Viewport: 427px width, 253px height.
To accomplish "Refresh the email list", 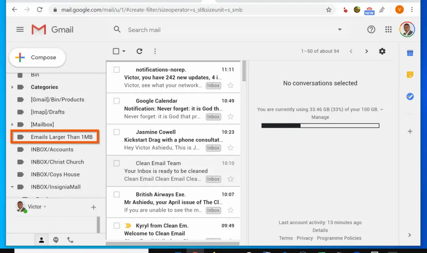I will [139, 51].
